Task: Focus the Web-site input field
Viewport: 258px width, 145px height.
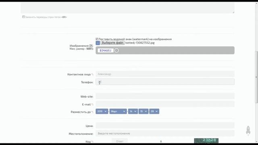Action: click(165, 96)
